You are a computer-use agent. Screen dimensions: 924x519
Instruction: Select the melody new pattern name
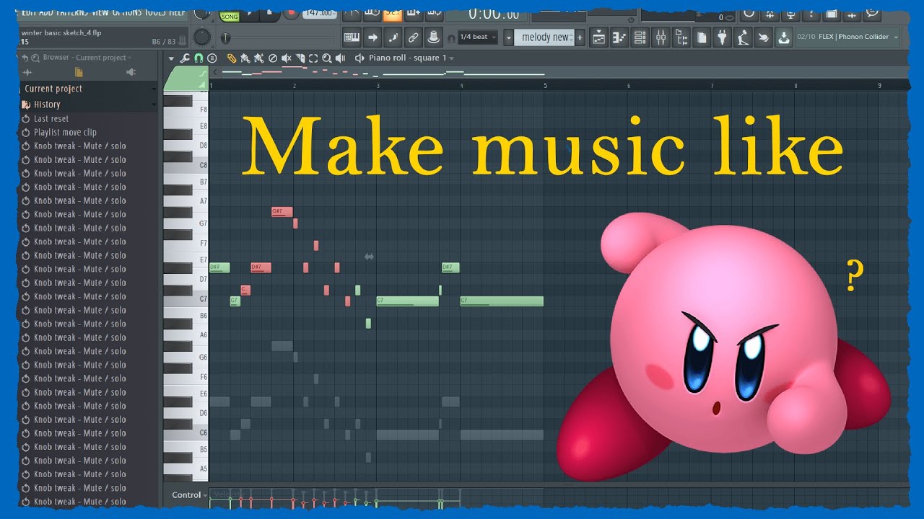point(545,37)
